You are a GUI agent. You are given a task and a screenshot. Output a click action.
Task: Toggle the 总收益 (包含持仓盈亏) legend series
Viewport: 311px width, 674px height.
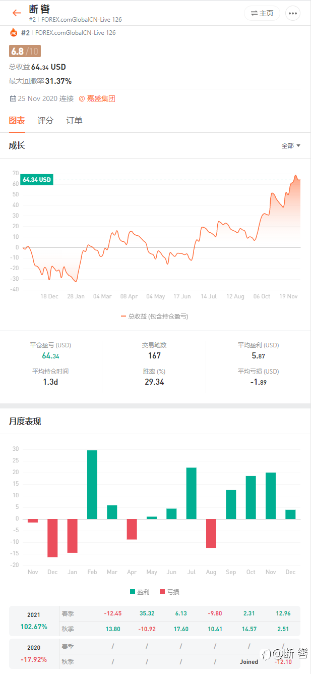click(155, 316)
